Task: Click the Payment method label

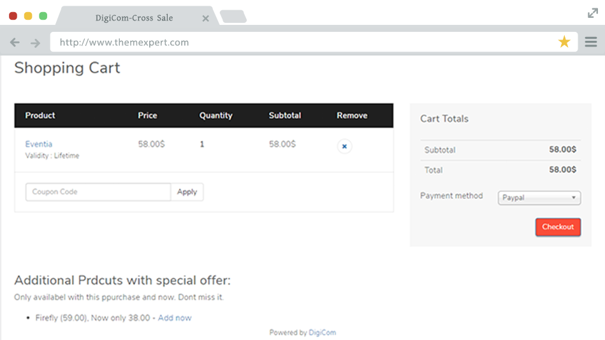Action: point(451,196)
